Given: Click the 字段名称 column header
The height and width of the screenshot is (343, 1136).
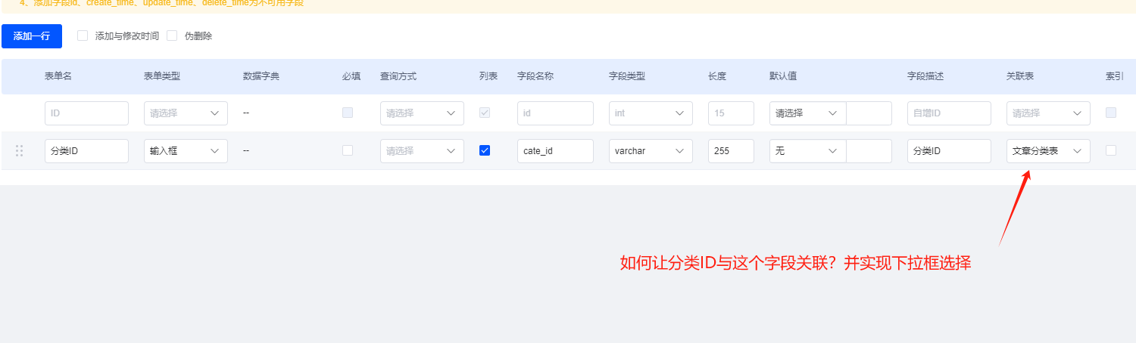Looking at the screenshot, I should pyautogui.click(x=535, y=76).
